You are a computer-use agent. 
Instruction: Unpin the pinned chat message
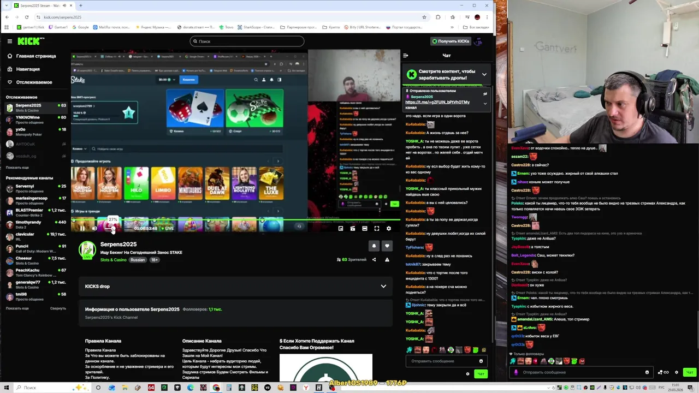click(x=485, y=94)
